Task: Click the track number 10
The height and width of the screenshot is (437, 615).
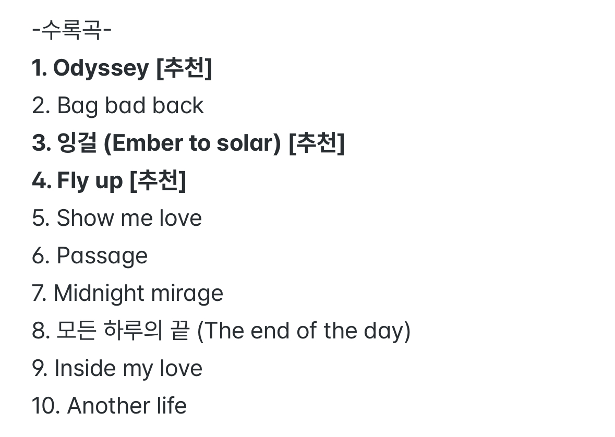Action: coord(44,406)
